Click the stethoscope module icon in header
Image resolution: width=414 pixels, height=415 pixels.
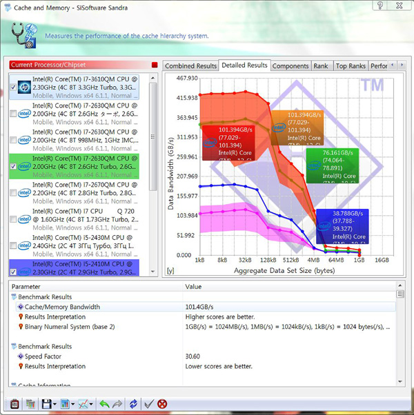click(24, 36)
